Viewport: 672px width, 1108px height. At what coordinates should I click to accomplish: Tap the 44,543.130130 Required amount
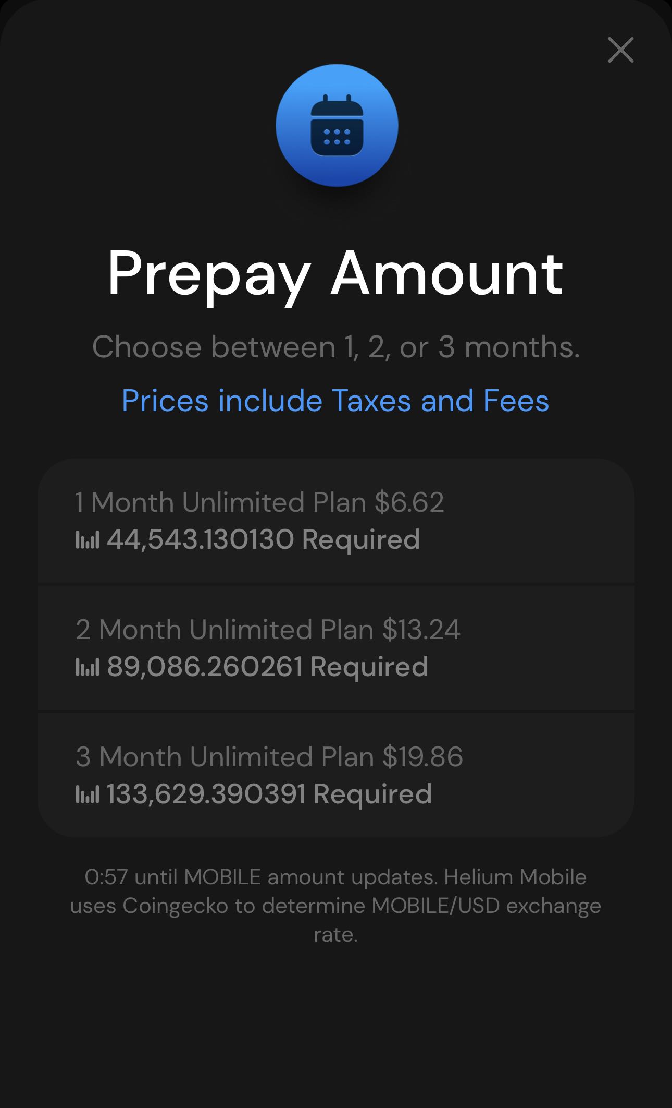(263, 539)
